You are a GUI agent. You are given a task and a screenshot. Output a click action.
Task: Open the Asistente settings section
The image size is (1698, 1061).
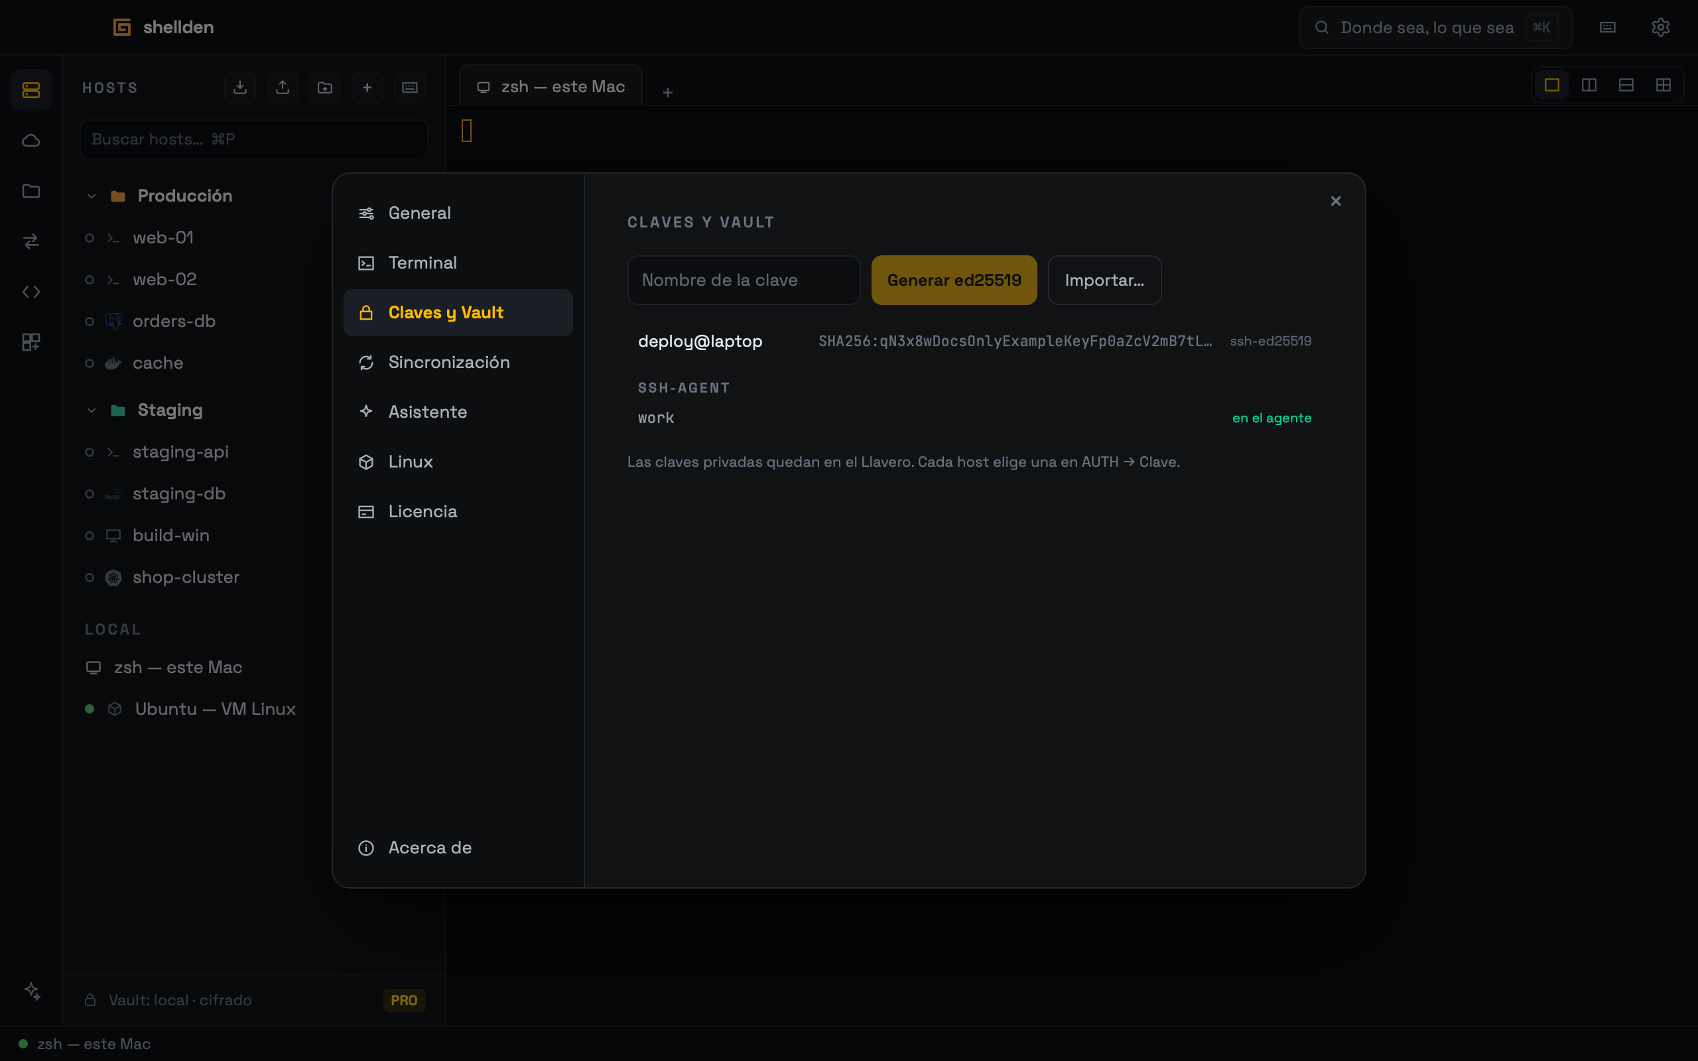pyautogui.click(x=458, y=412)
